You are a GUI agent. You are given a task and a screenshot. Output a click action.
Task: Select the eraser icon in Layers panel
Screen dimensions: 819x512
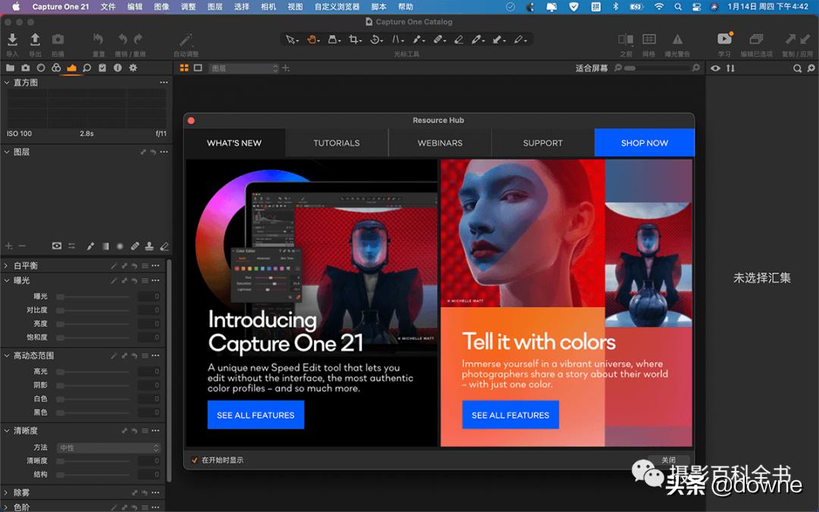tap(164, 246)
